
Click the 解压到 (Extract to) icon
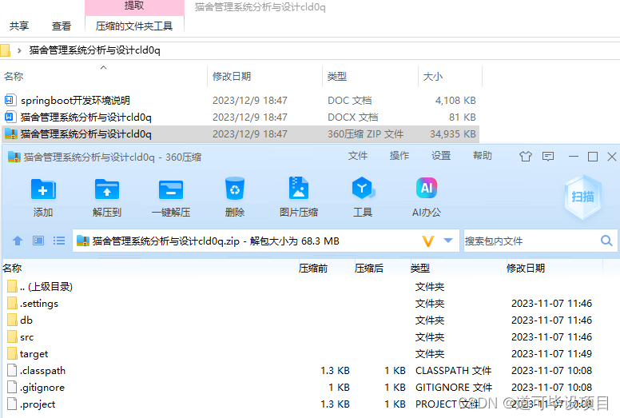coord(107,190)
